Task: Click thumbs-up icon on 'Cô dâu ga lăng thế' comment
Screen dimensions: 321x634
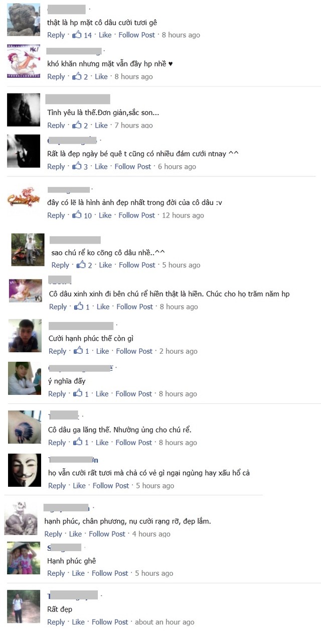Action: coord(78,443)
